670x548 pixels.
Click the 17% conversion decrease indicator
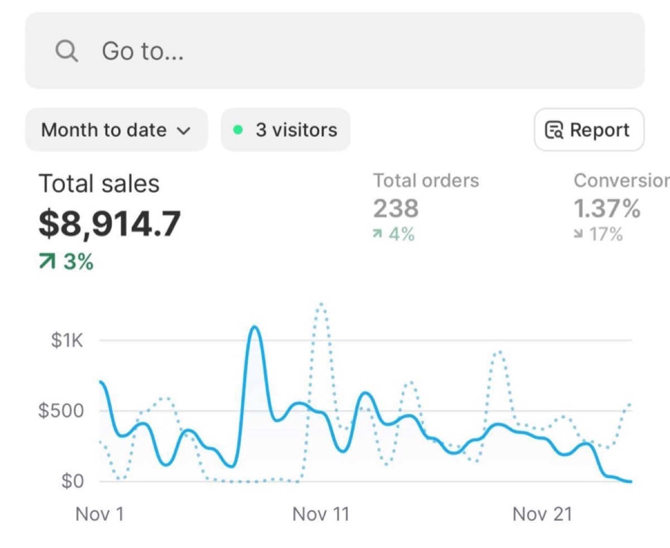pos(598,235)
